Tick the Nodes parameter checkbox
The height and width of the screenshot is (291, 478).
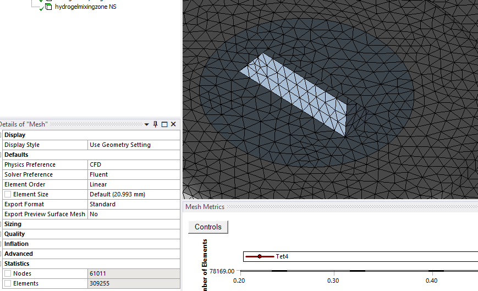point(8,273)
